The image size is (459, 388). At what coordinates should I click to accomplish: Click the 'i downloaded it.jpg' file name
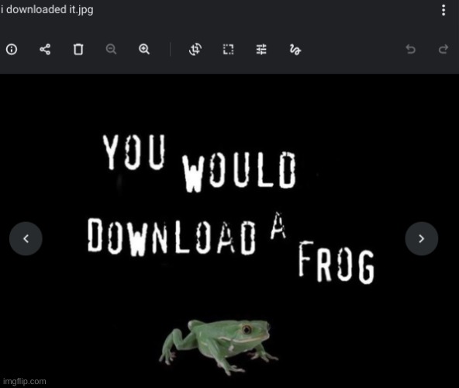pos(47,9)
